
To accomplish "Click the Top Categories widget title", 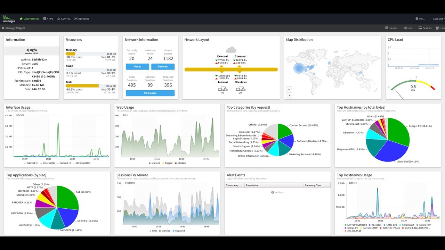I will click(248, 107).
